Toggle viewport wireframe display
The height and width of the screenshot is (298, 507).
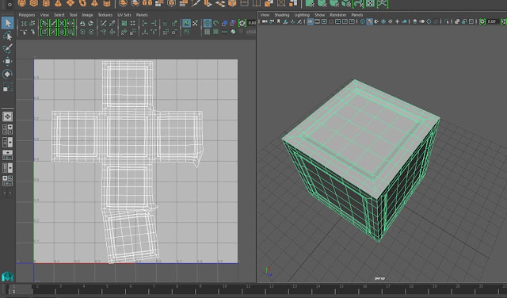click(x=363, y=21)
